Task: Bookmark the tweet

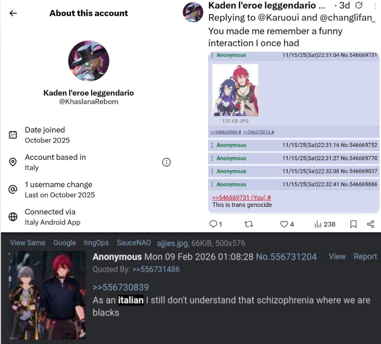Action: [353, 224]
